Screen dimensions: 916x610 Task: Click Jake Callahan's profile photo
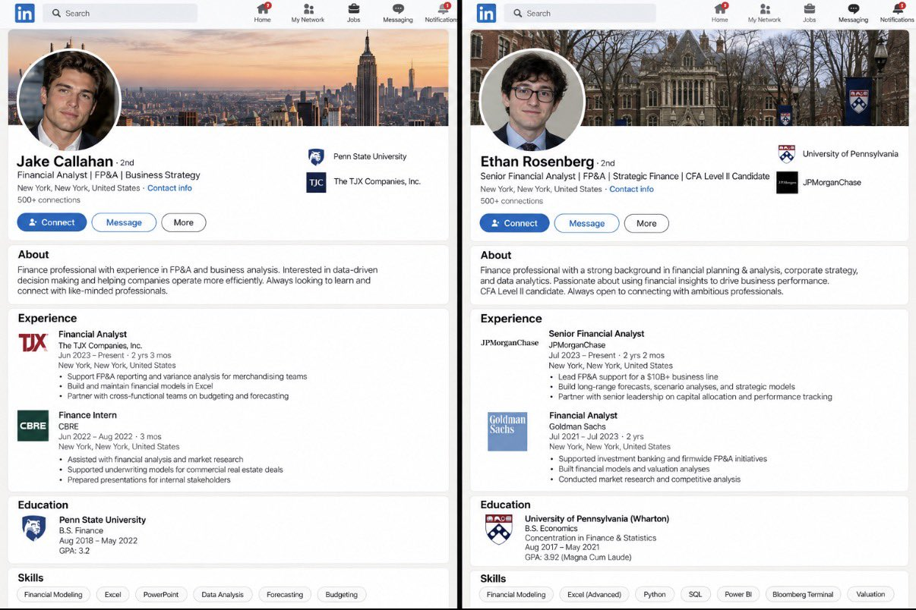(68, 102)
